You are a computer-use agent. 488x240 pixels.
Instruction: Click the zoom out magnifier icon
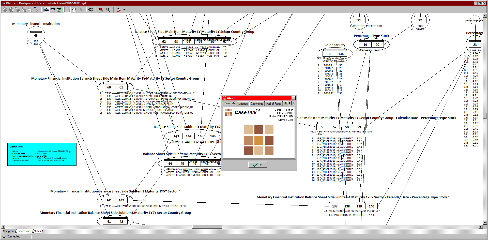click(x=108, y=10)
